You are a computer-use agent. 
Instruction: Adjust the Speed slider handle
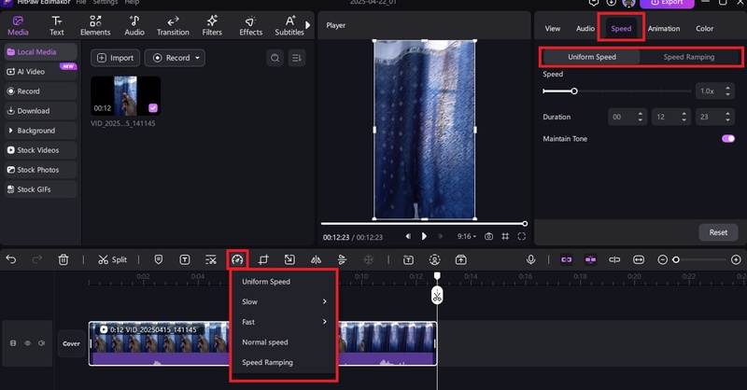[x=574, y=91]
